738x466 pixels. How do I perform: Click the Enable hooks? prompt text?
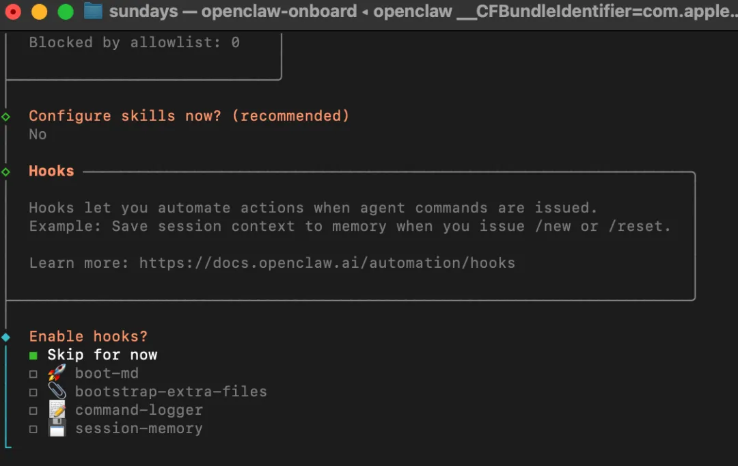88,336
